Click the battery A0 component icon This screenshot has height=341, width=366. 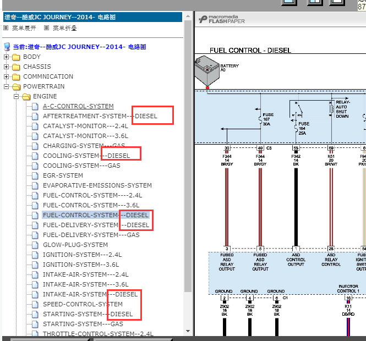(207, 69)
